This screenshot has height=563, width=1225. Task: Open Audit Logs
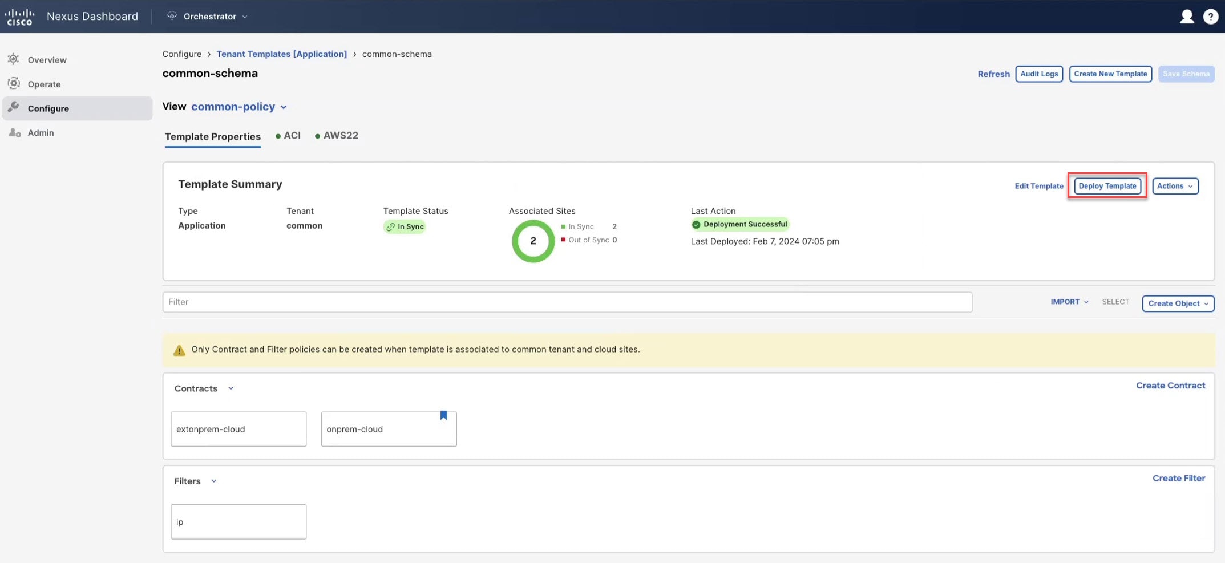1039,74
